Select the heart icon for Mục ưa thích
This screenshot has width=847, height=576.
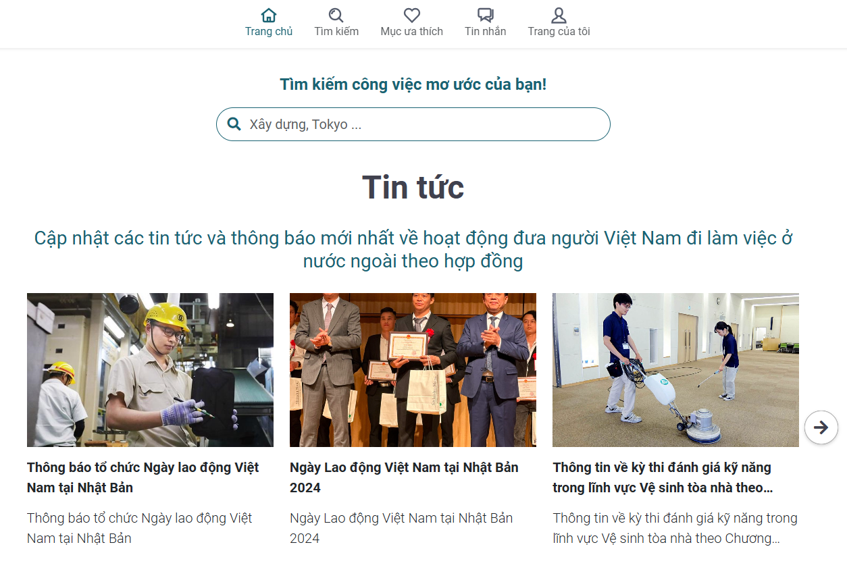pos(412,15)
